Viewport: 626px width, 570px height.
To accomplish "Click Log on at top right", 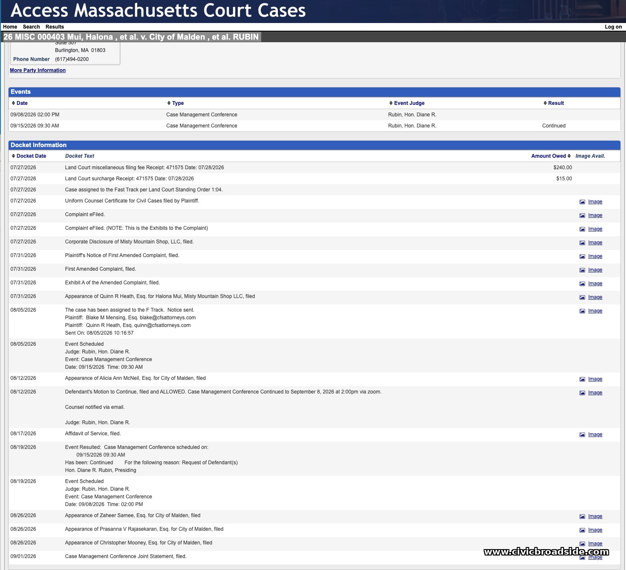I will click(613, 27).
